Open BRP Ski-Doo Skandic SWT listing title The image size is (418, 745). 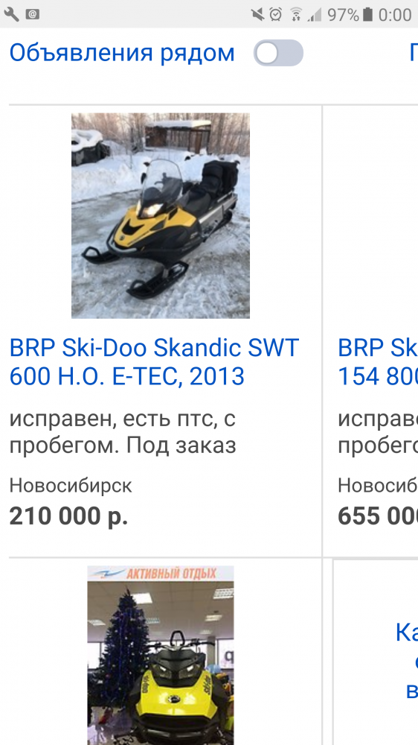point(154,362)
